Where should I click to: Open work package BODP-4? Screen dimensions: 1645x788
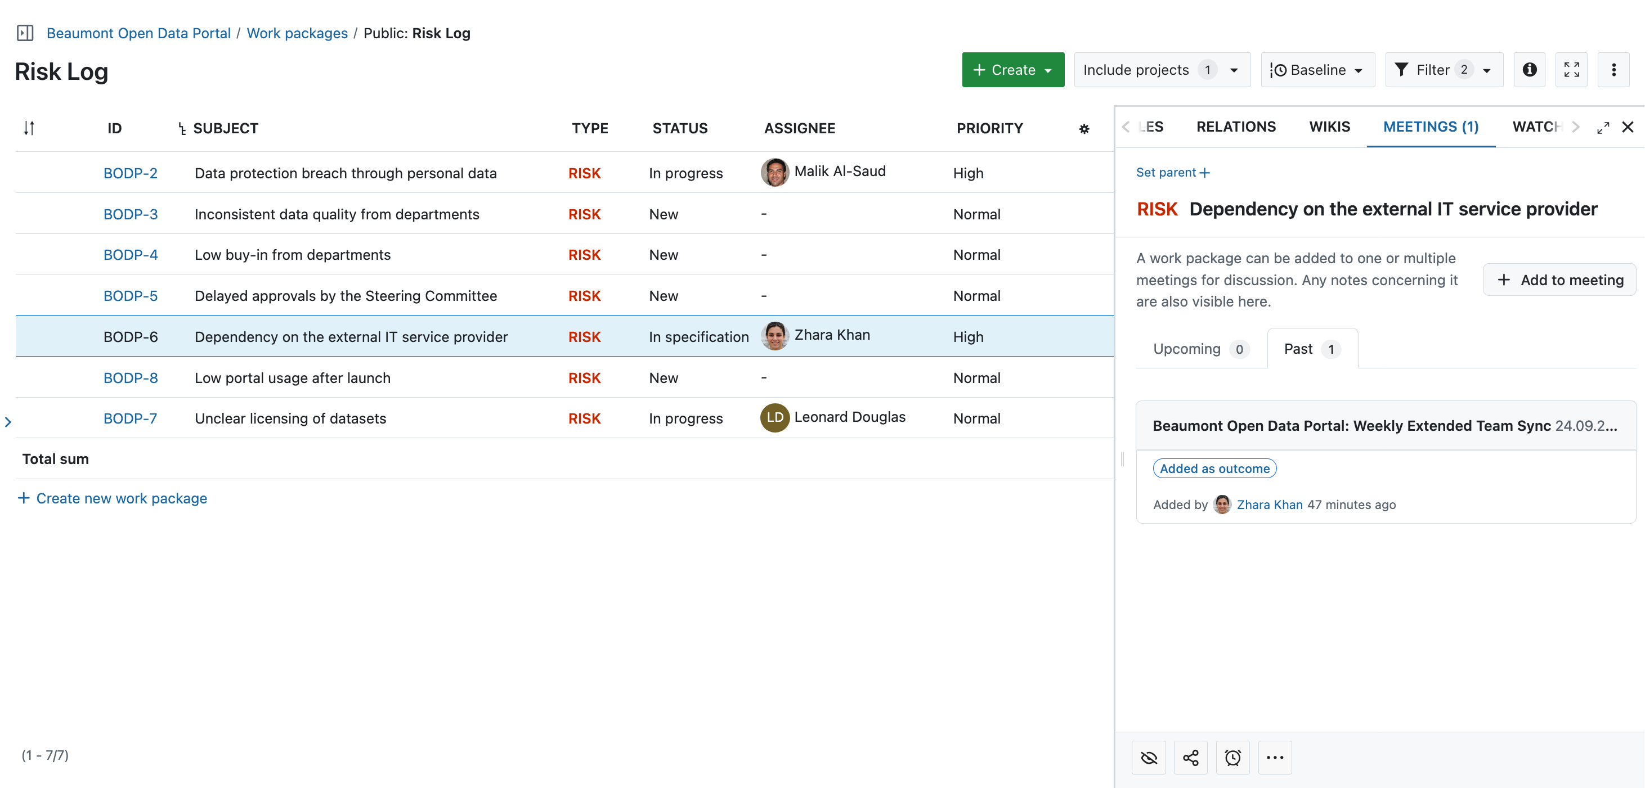tap(130, 255)
